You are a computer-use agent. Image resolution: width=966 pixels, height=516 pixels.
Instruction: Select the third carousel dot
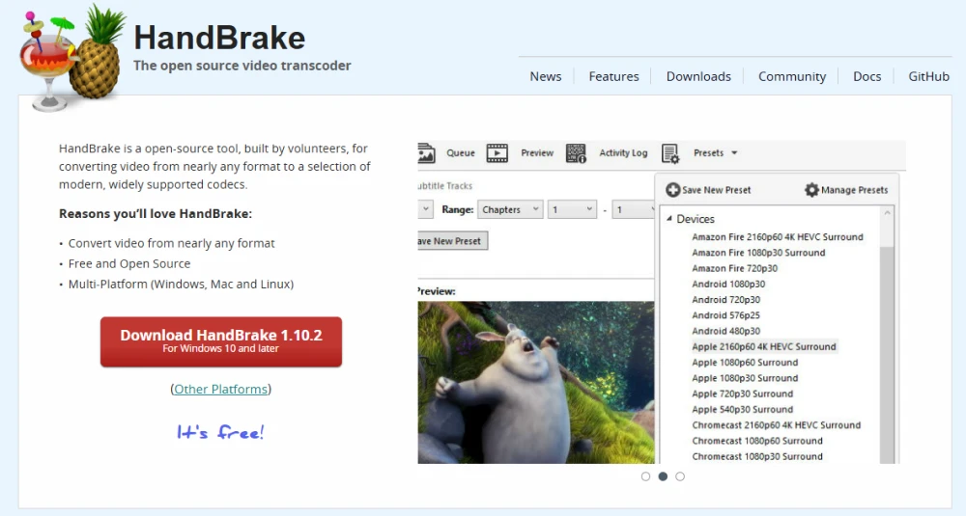point(680,476)
